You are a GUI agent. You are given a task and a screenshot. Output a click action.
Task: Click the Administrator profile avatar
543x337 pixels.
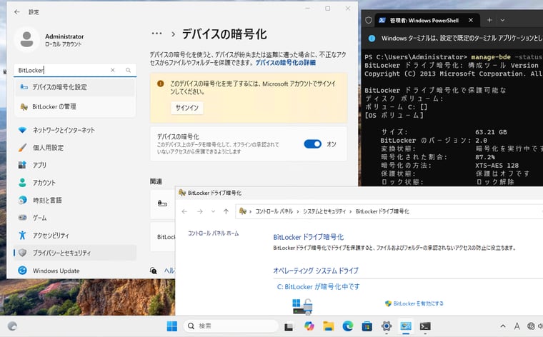(26, 39)
